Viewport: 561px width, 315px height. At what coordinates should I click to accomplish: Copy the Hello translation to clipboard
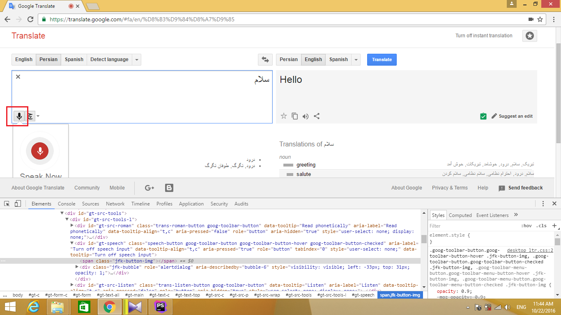pos(294,116)
